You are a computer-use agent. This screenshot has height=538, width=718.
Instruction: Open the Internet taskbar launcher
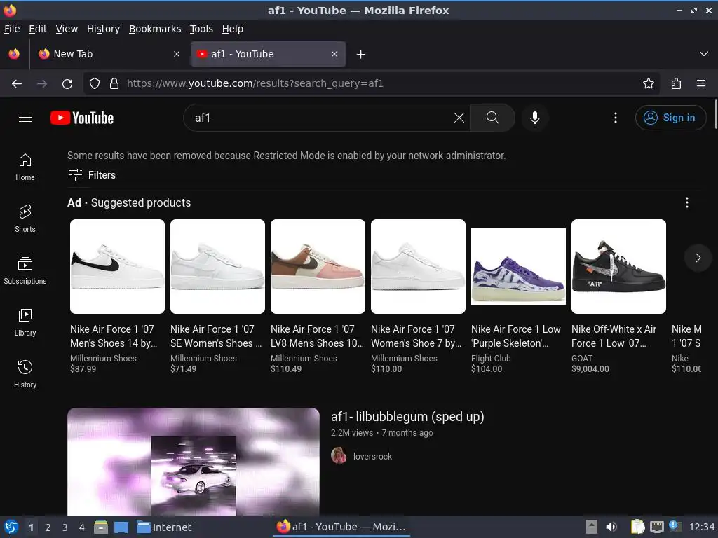164,527
